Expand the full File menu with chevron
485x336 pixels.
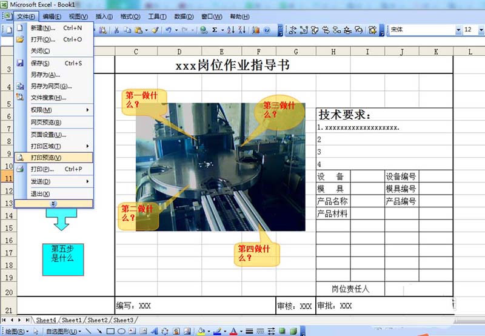pyautogui.click(x=54, y=204)
